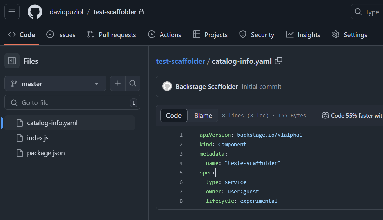Open the hamburger navigation menu
383x220 pixels.
[x=12, y=12]
